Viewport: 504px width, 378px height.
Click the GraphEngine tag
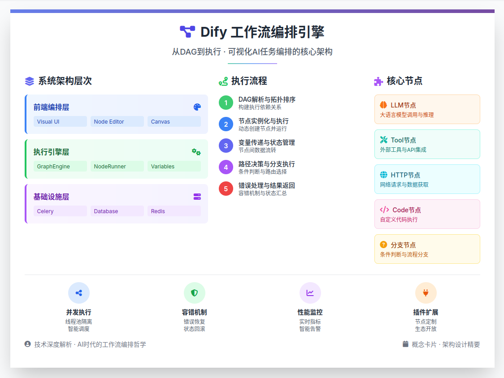(60, 166)
